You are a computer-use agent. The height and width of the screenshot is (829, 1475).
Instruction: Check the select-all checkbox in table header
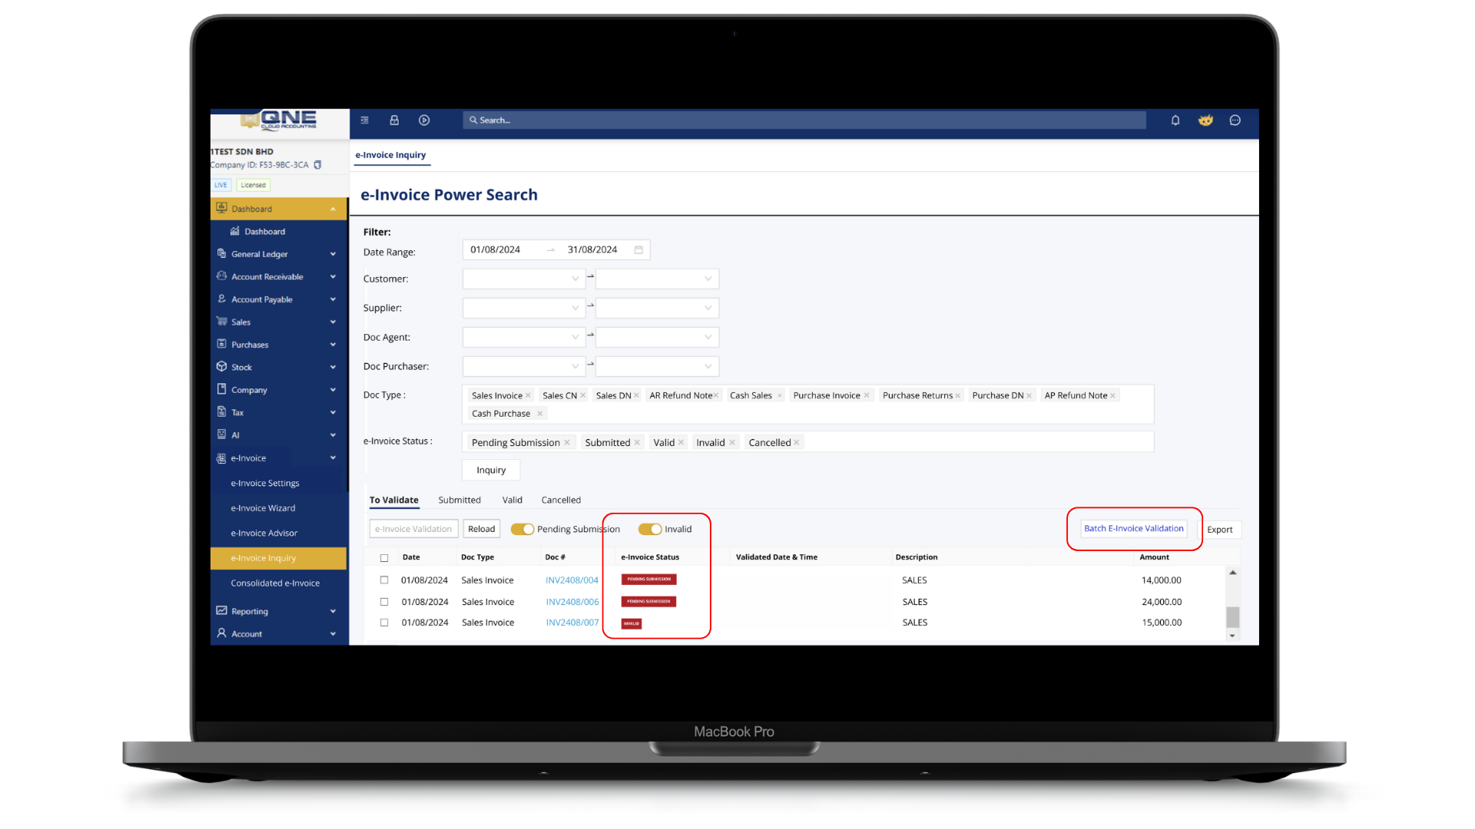[384, 558]
